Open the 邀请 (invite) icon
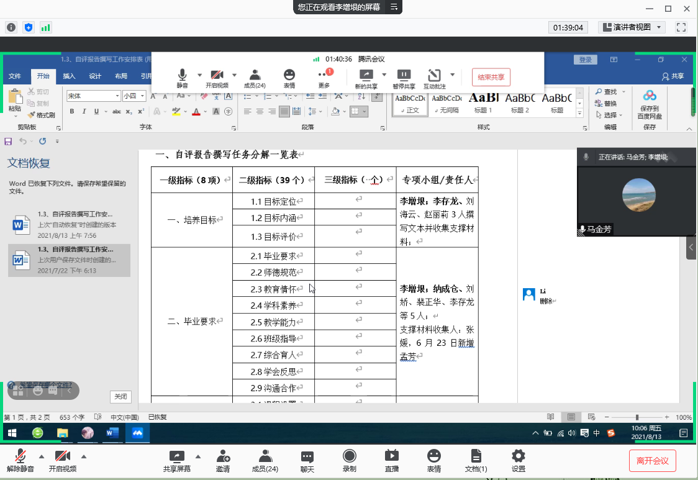698x480 pixels. (x=223, y=460)
